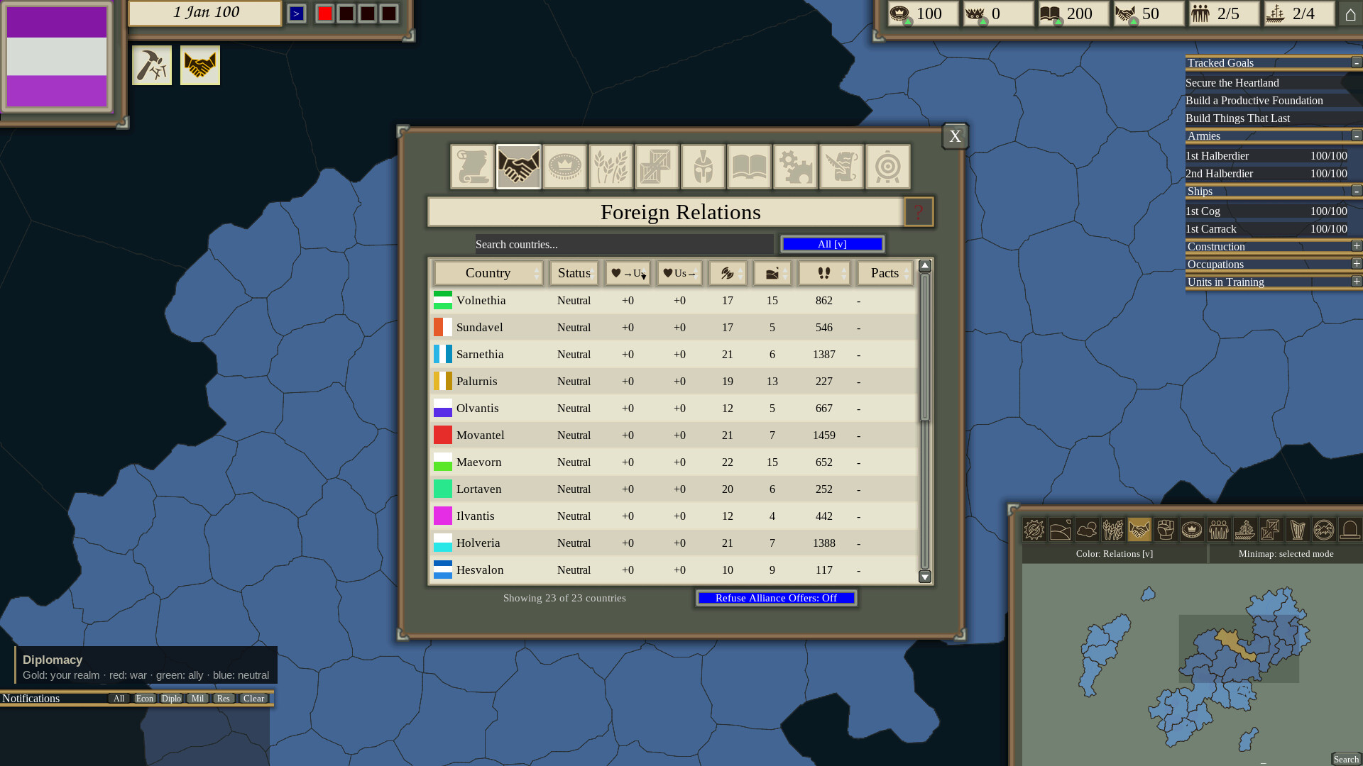Set game speed to the red first speed box

point(325,13)
